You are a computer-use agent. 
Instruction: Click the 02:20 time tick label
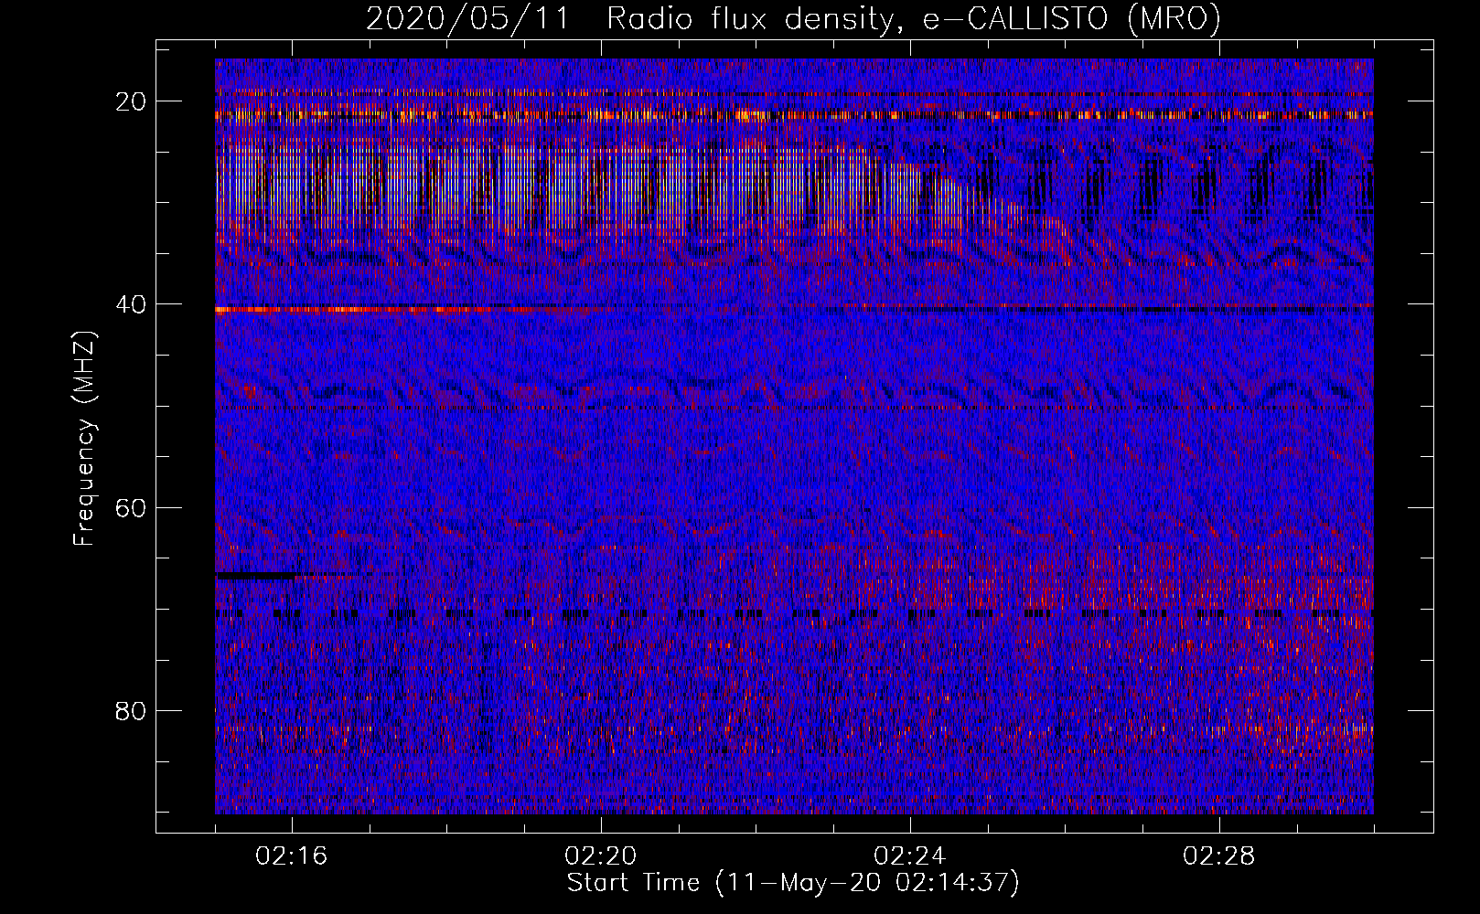(601, 856)
